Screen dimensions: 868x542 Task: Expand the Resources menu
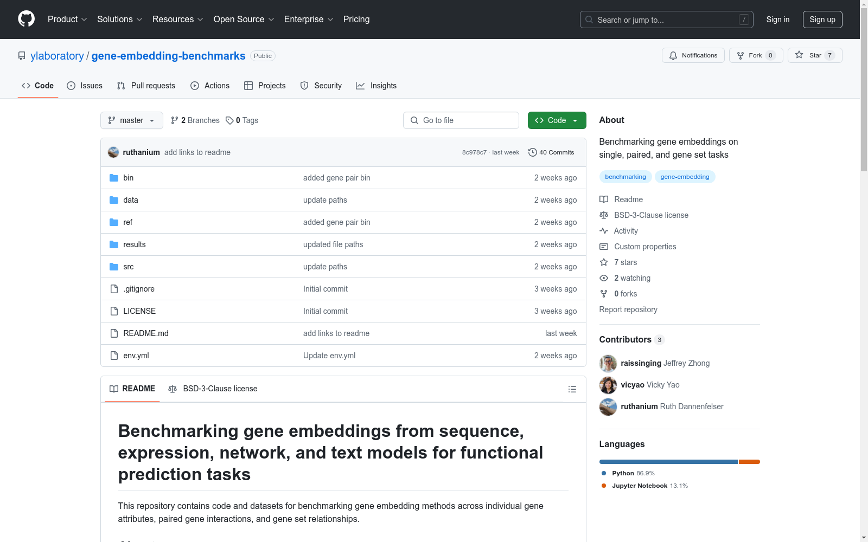[x=178, y=19]
